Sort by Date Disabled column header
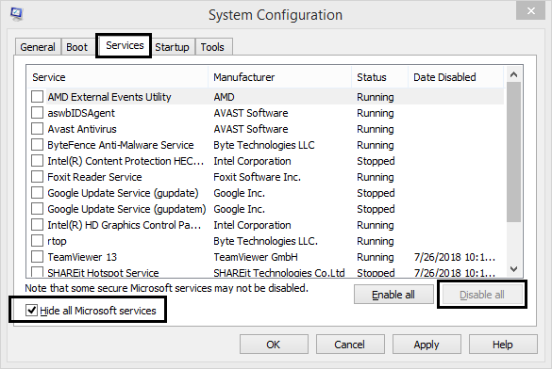Image resolution: width=552 pixels, height=369 pixels. [x=456, y=77]
